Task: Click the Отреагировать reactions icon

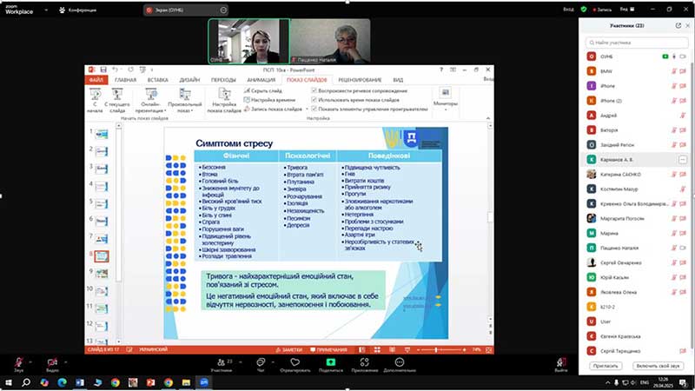Action: pos(295,361)
